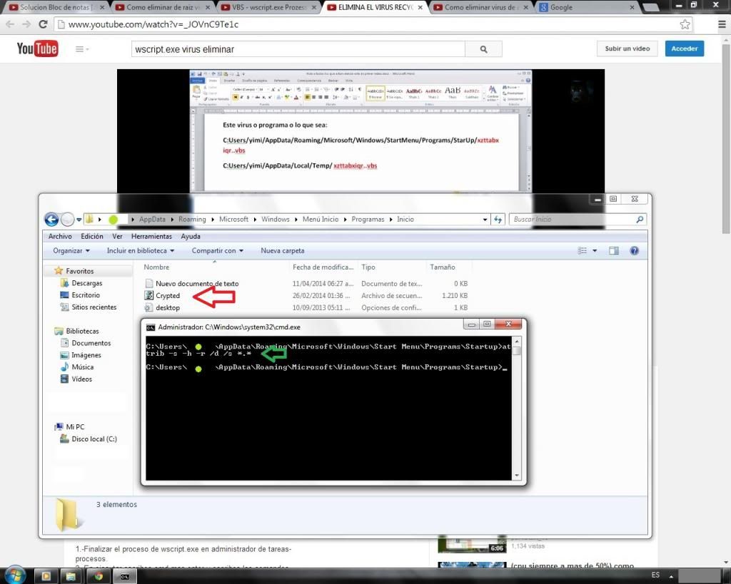Click the Roaming breadcrumb segment
Screen dimensions: 731x584
click(192, 220)
